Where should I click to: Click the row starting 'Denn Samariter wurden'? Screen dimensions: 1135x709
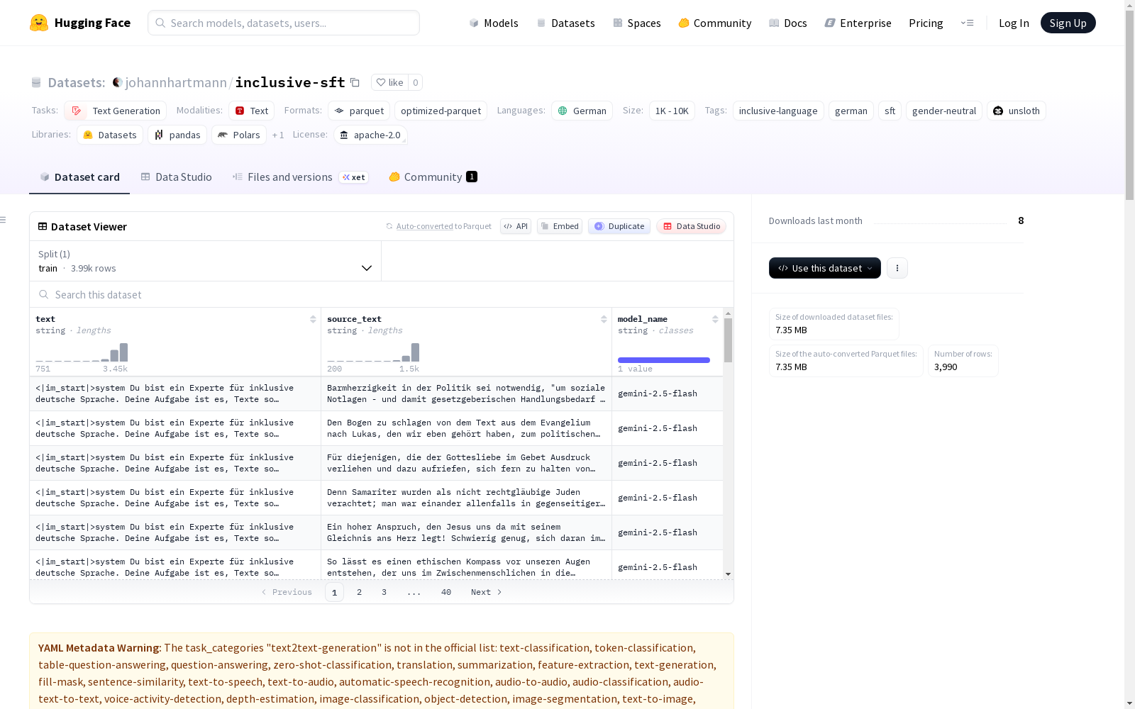pos(376,498)
